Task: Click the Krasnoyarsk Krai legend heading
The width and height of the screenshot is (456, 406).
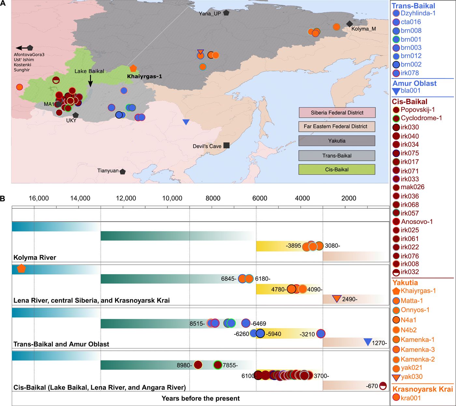Action: point(422,389)
